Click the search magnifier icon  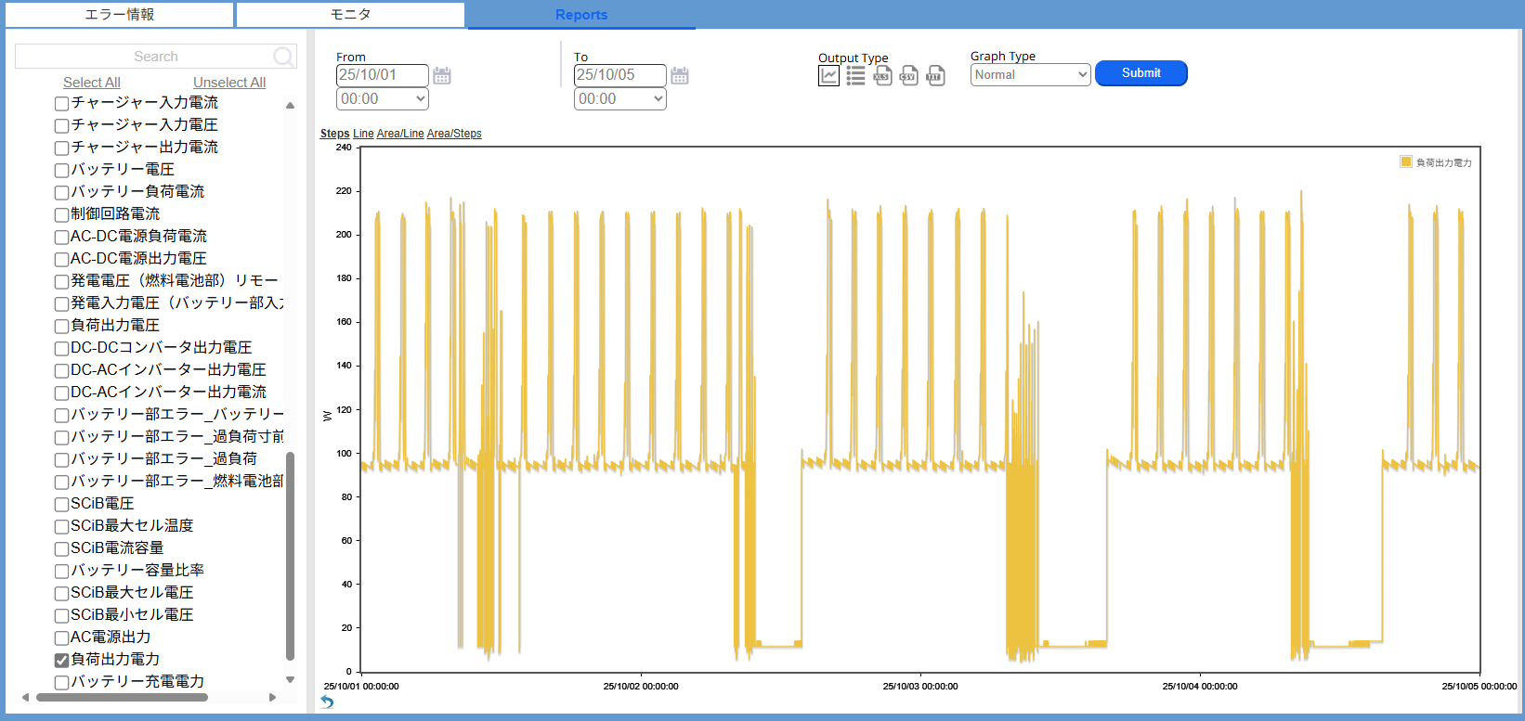[283, 57]
